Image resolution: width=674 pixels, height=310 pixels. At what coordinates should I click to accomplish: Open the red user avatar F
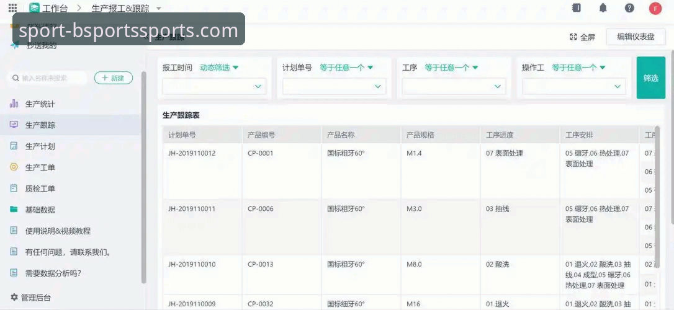655,8
